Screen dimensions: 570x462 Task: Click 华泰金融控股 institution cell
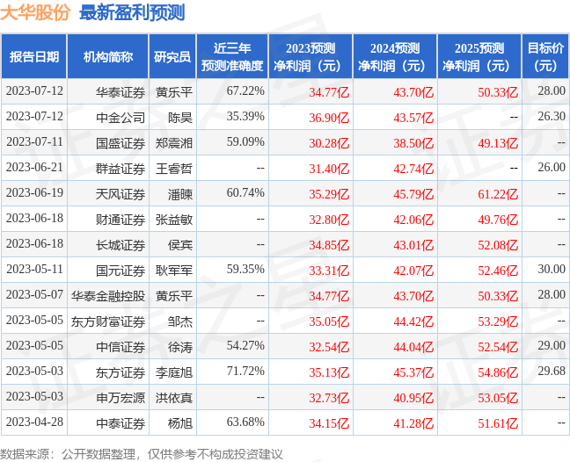[108, 296]
